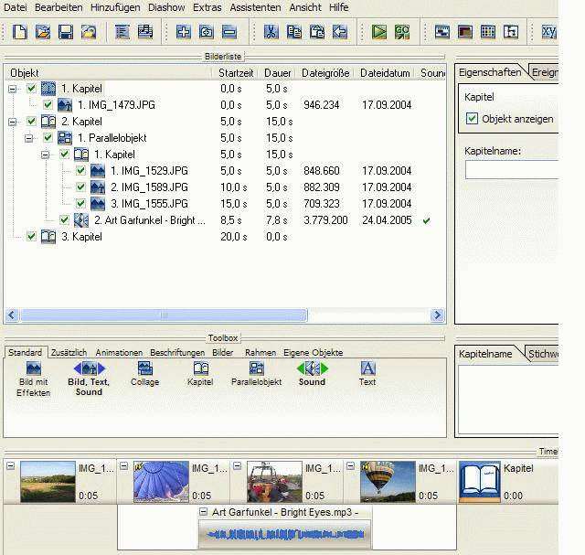
Task: Click the scissors cut icon
Action: [x=271, y=32]
